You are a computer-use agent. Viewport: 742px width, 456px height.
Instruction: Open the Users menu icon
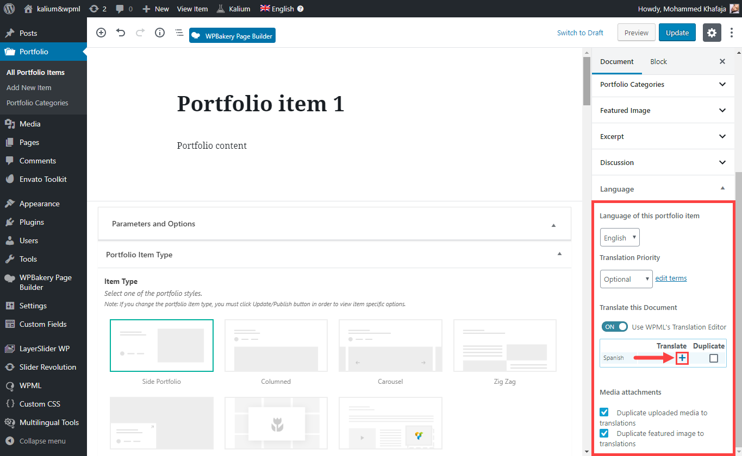tap(10, 240)
